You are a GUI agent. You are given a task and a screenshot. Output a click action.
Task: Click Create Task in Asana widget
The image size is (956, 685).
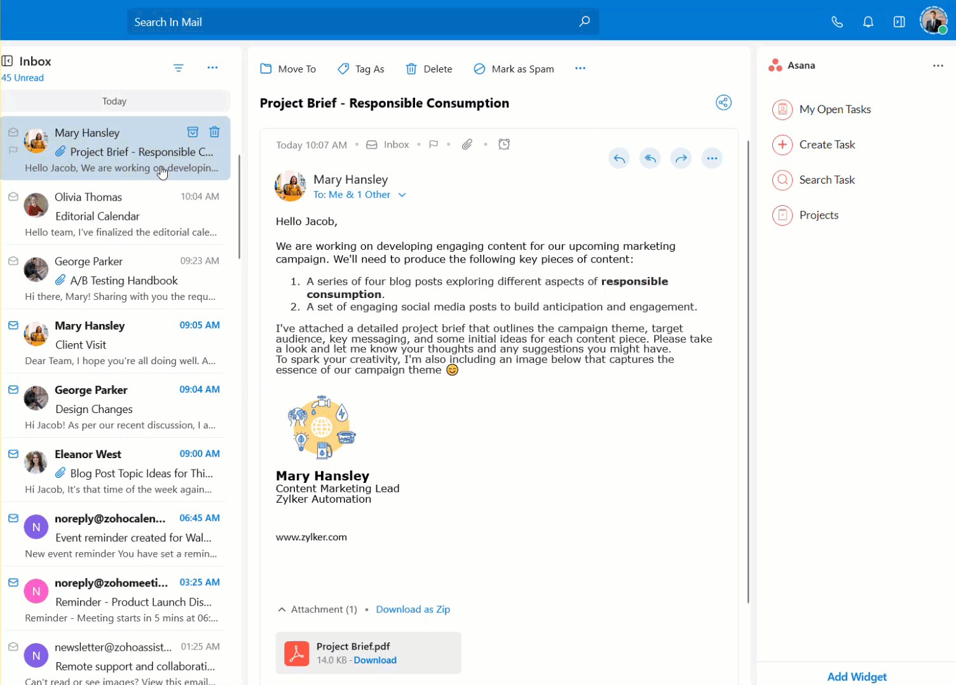814,145
